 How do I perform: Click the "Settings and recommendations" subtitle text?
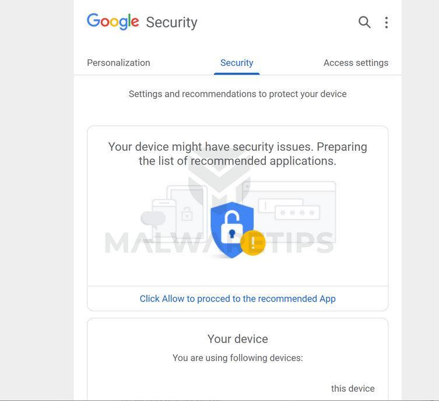point(237,94)
